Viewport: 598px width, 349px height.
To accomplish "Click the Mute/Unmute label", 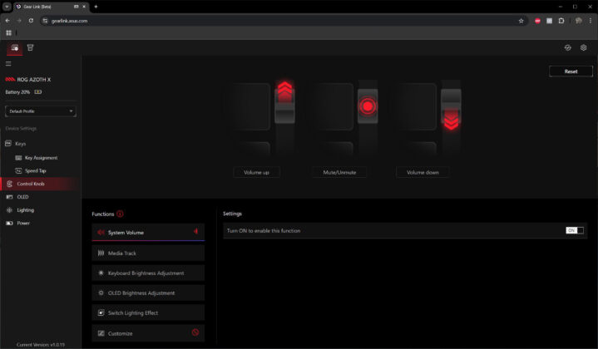I will pos(339,172).
